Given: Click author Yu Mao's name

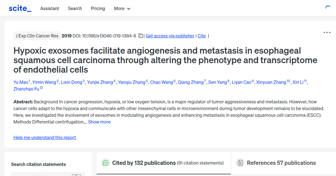Looking at the screenshot, I should click(20, 82).
